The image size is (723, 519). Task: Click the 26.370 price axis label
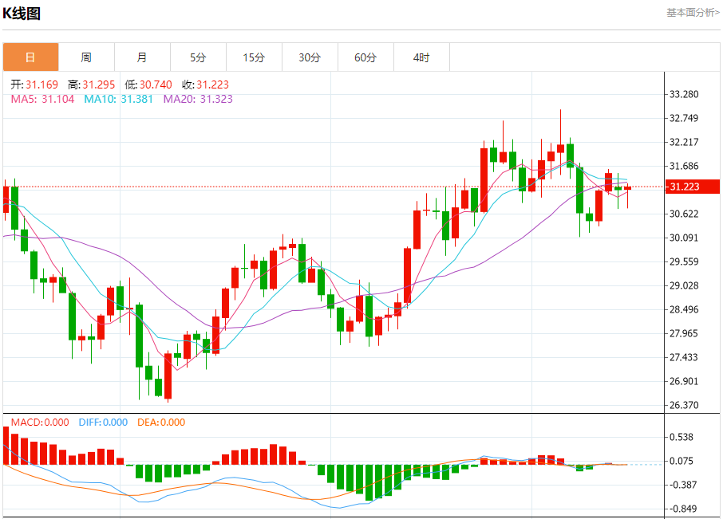coord(684,405)
